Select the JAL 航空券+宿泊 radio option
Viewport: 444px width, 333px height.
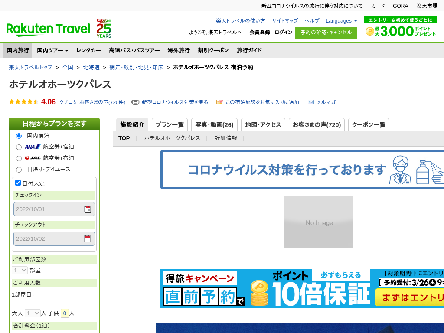[19, 158]
